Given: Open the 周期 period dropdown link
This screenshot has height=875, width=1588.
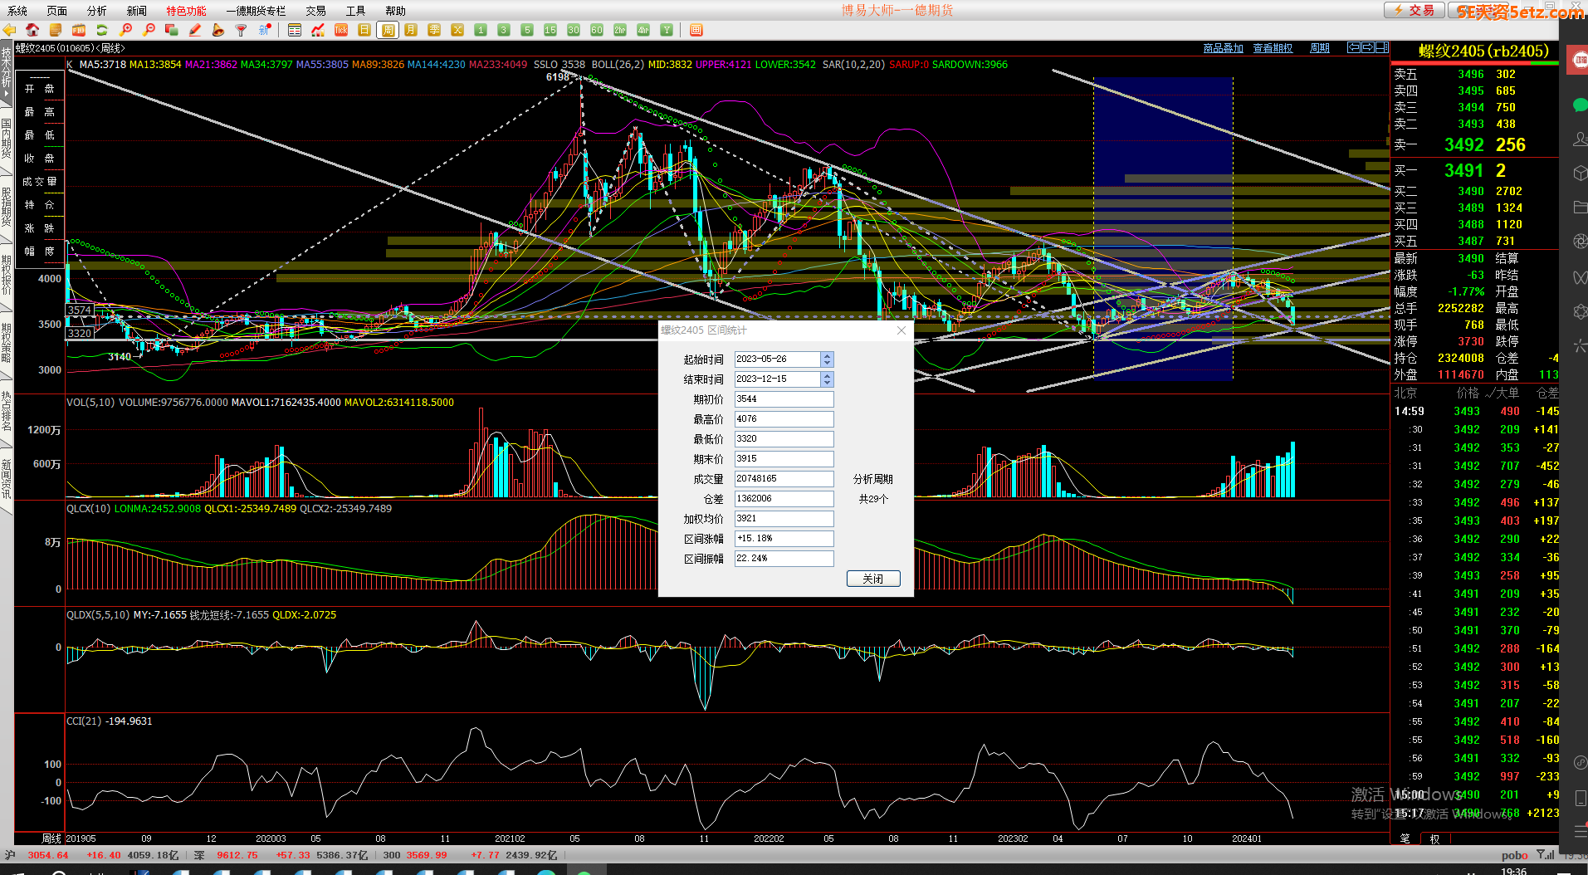Looking at the screenshot, I should point(1319,48).
